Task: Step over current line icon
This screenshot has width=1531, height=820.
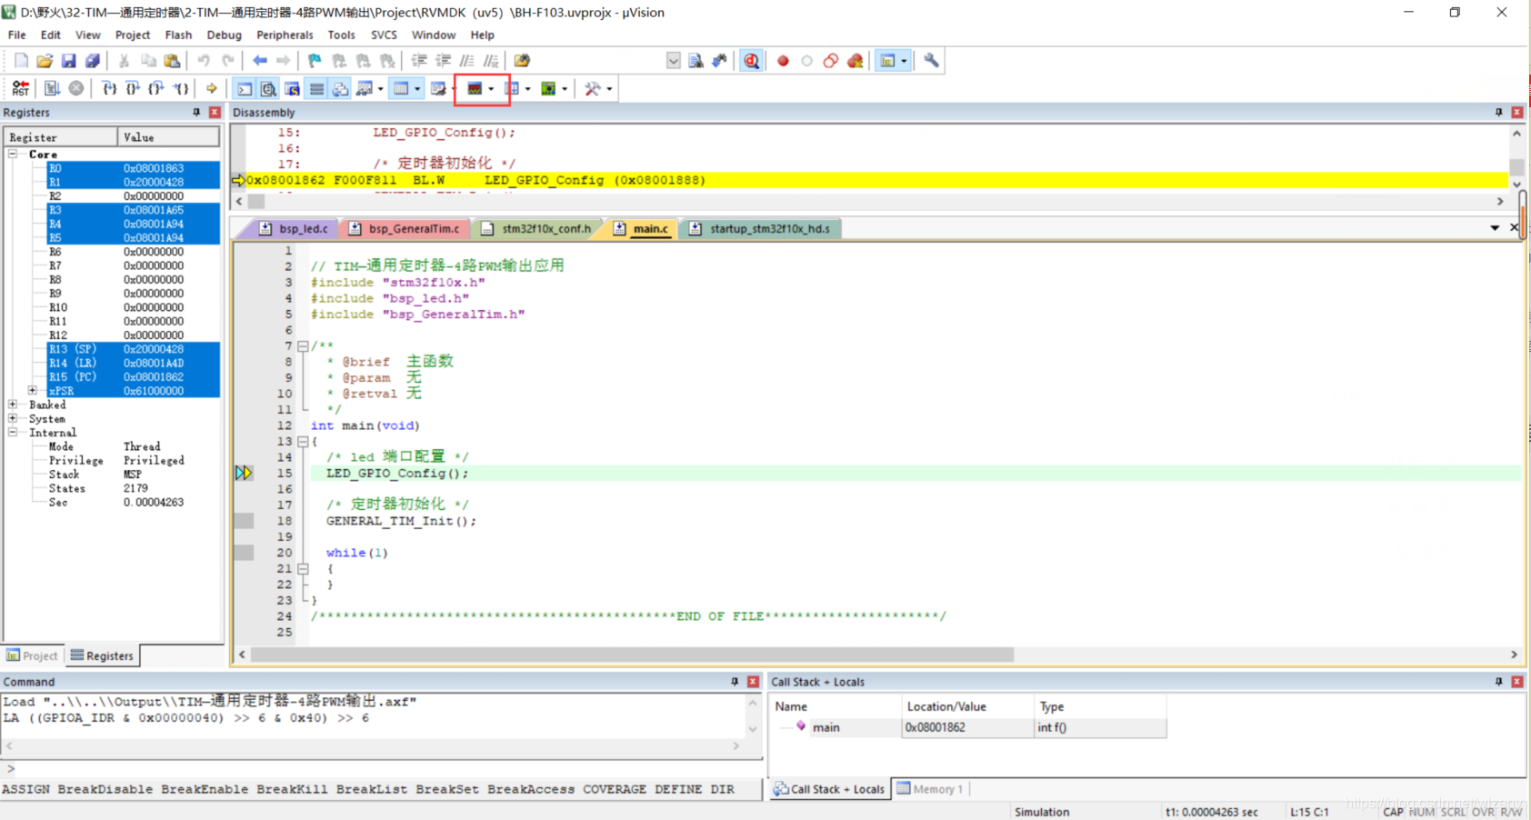Action: tap(133, 88)
